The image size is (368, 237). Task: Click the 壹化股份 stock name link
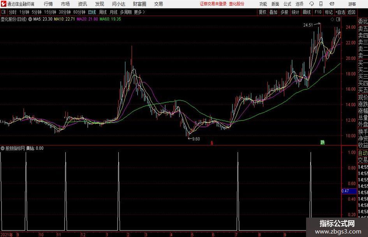coord(236,4)
